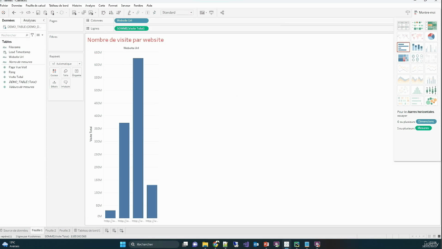The height and width of the screenshot is (249, 442).
Task: Click the Undo back arrow
Action: [x=14, y=12]
